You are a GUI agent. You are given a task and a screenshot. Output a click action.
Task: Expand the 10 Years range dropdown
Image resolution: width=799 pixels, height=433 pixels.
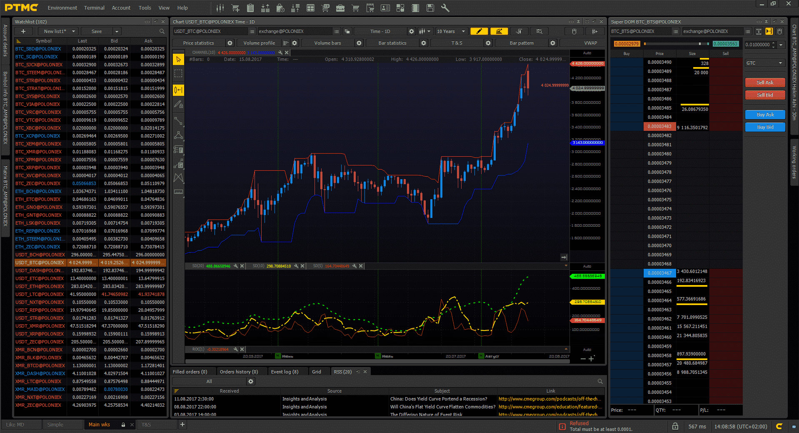click(x=451, y=31)
